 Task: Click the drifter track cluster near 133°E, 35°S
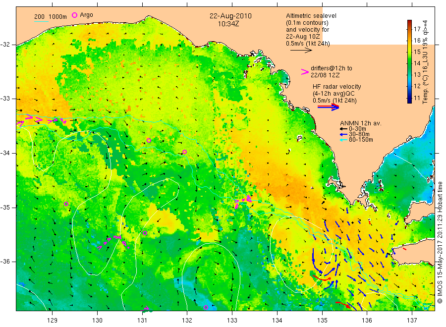(243, 201)
